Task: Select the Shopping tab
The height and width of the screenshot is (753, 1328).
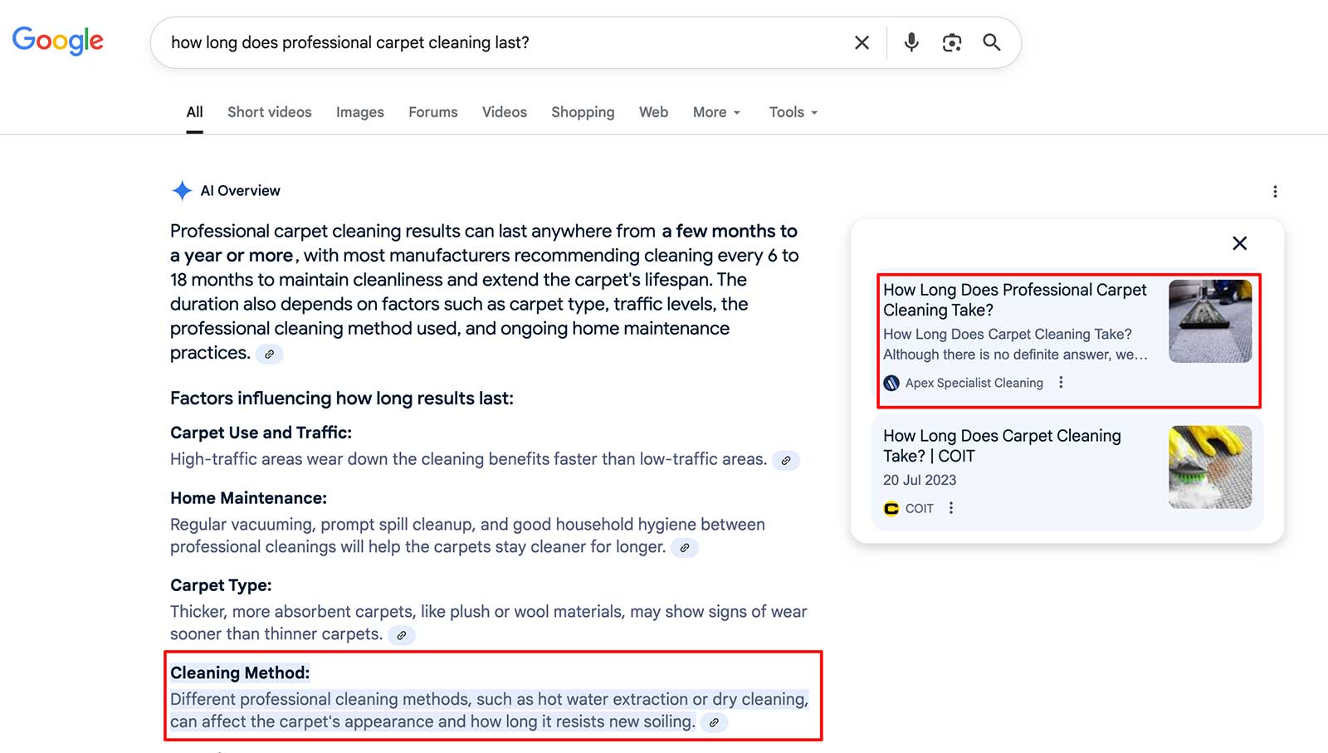Action: 583,112
